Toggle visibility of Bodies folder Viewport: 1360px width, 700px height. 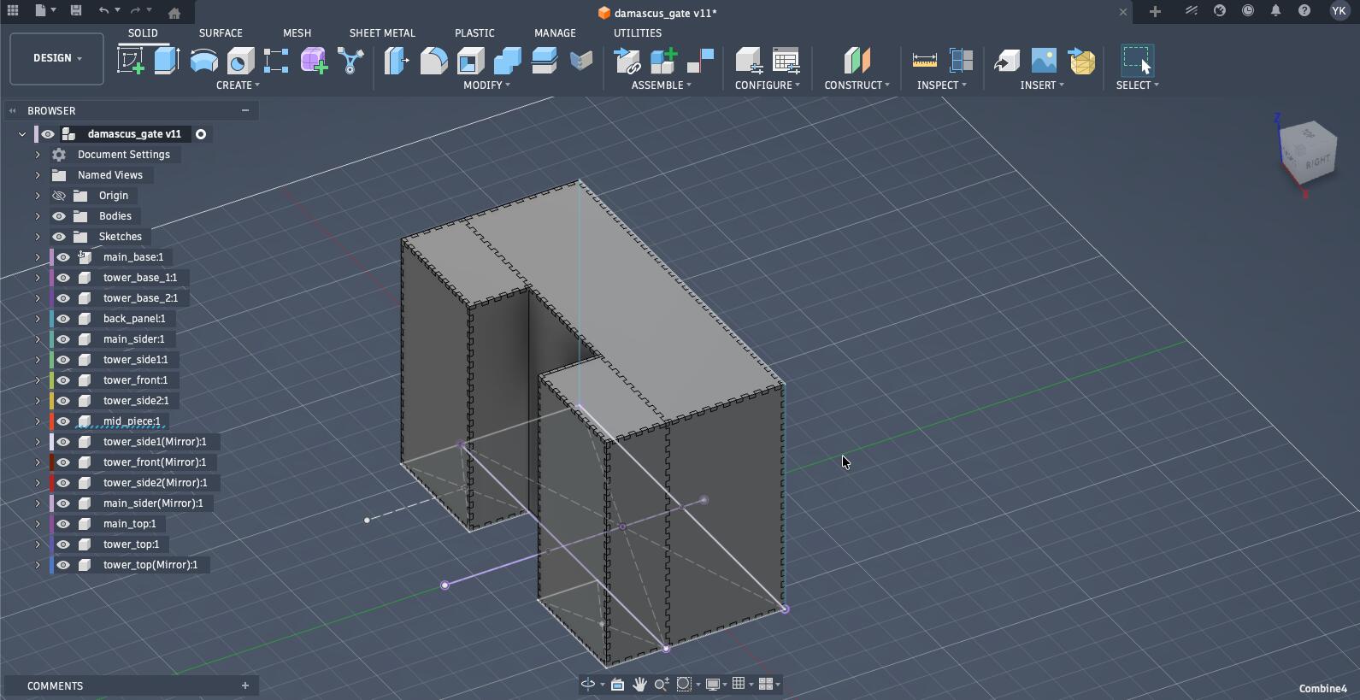click(59, 216)
